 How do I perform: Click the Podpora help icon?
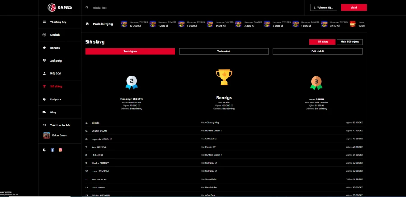[x=44, y=99]
